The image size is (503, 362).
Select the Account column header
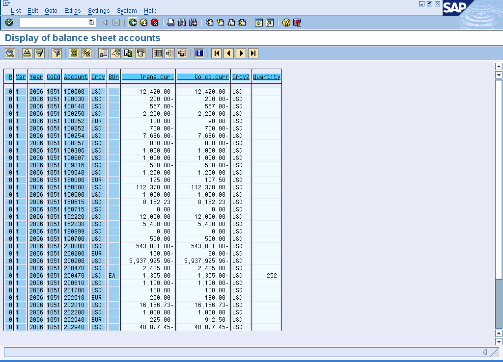point(76,77)
